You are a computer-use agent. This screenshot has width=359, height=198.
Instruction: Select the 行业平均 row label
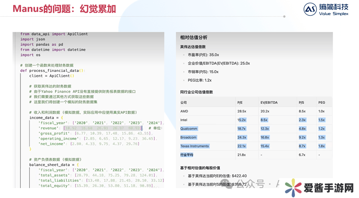click(187, 155)
